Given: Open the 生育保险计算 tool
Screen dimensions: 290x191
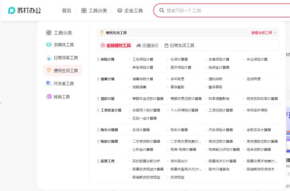Looking at the screenshot, I should pos(219,59).
